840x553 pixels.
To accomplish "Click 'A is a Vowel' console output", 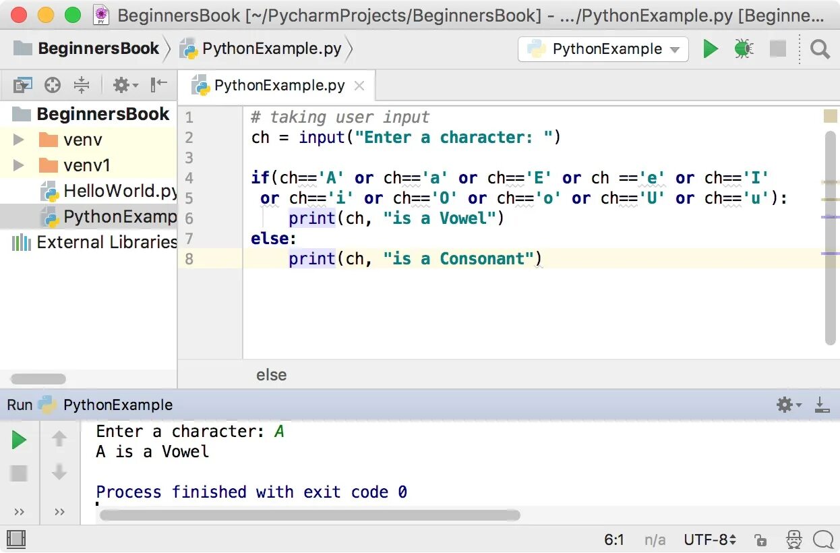I will pos(152,452).
